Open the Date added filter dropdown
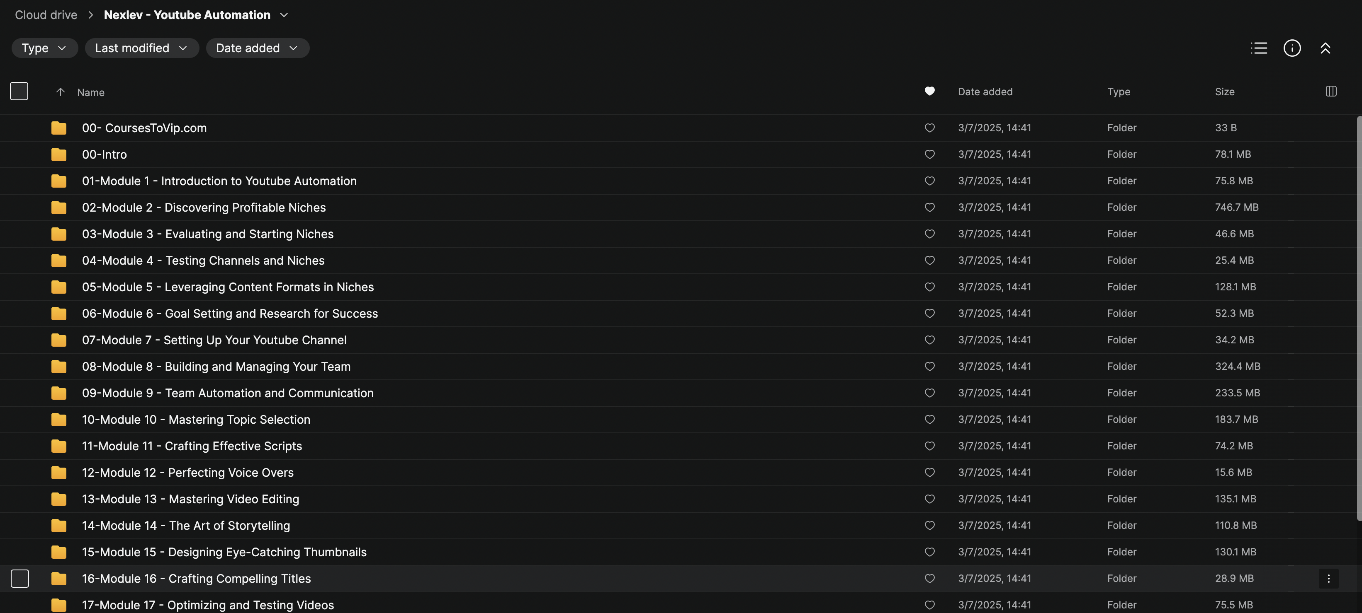Image resolution: width=1362 pixels, height=613 pixels. pyautogui.click(x=257, y=48)
